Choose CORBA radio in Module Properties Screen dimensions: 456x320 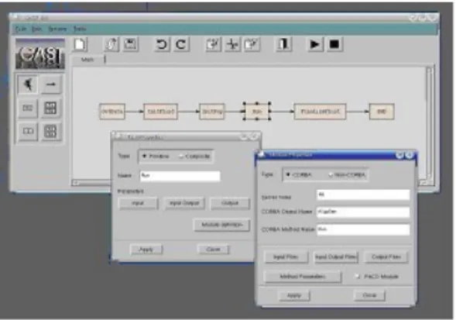(298, 175)
